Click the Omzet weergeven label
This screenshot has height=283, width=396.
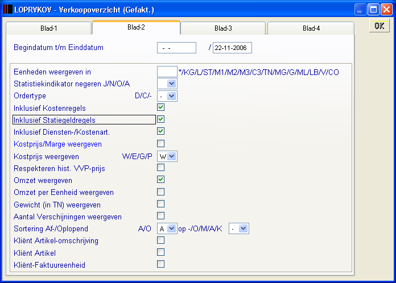pyautogui.click(x=43, y=181)
